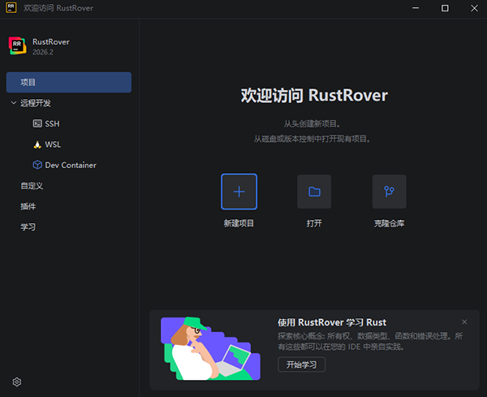The width and height of the screenshot is (487, 397).
Task: Click the 欢迎访问 RustRover heading
Action: pyautogui.click(x=314, y=95)
